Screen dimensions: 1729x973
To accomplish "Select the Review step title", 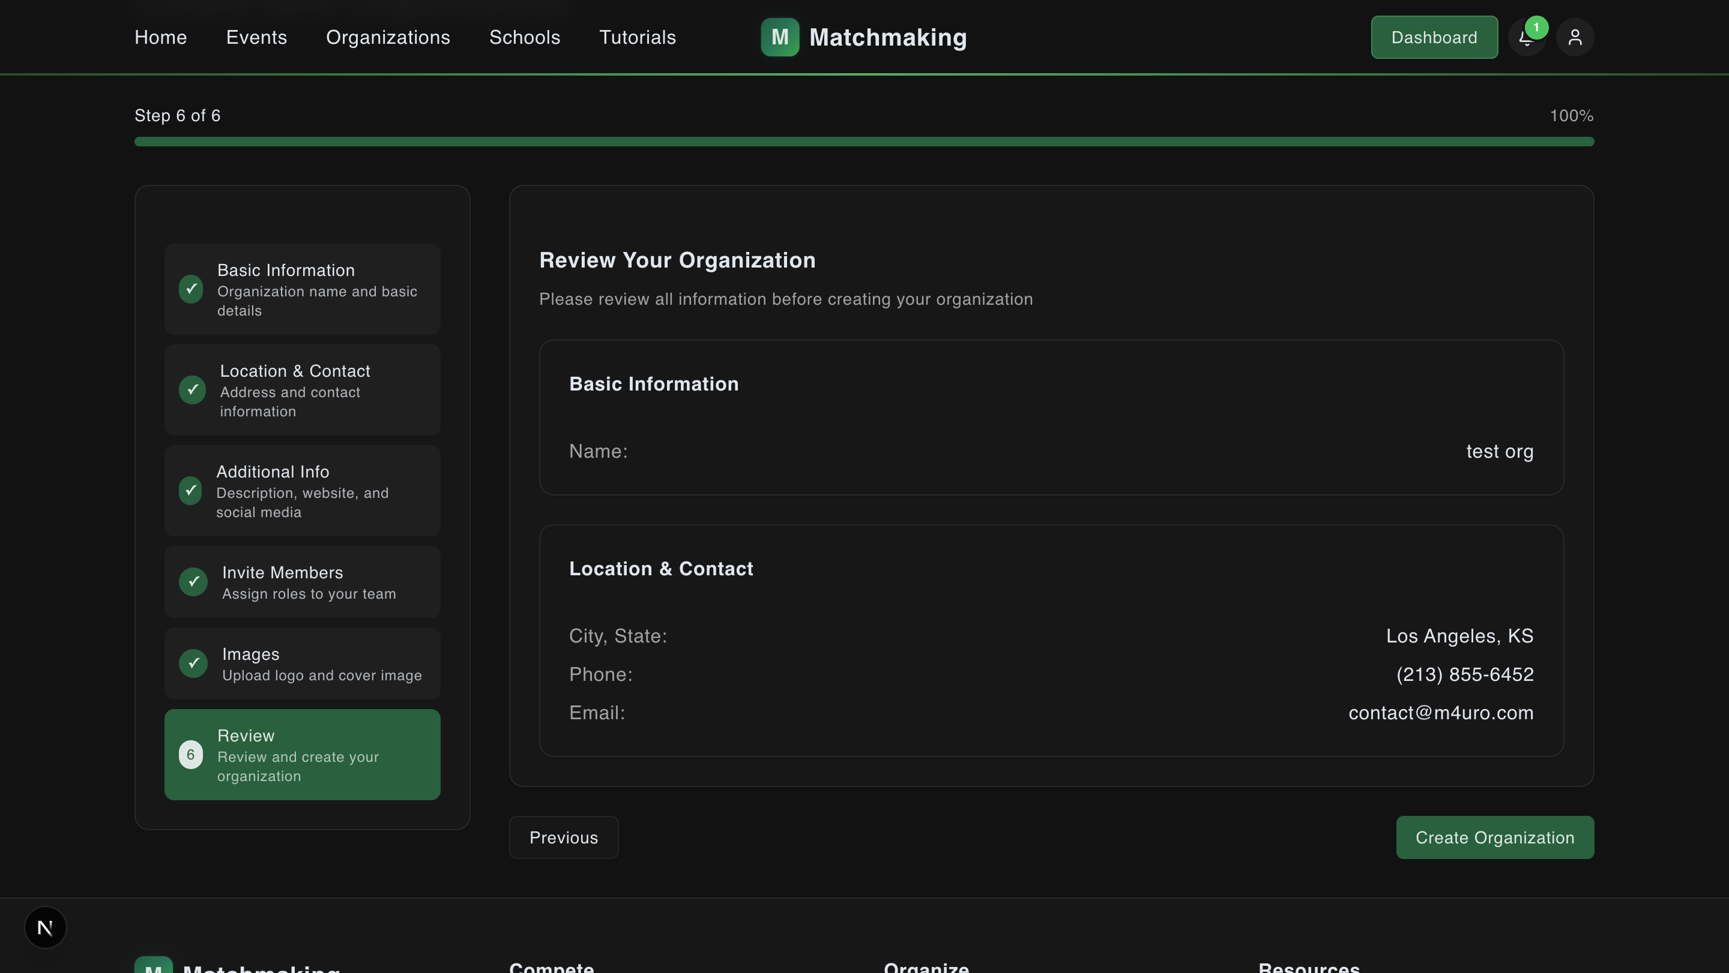I will click(x=246, y=735).
